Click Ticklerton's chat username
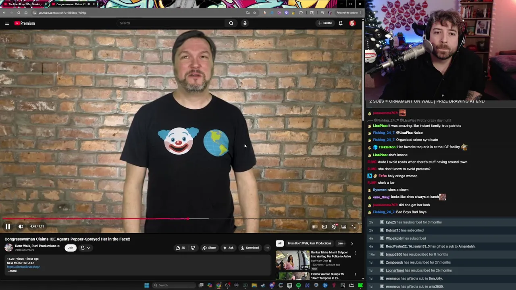Screen dimensions: 516x290 (x=387, y=147)
